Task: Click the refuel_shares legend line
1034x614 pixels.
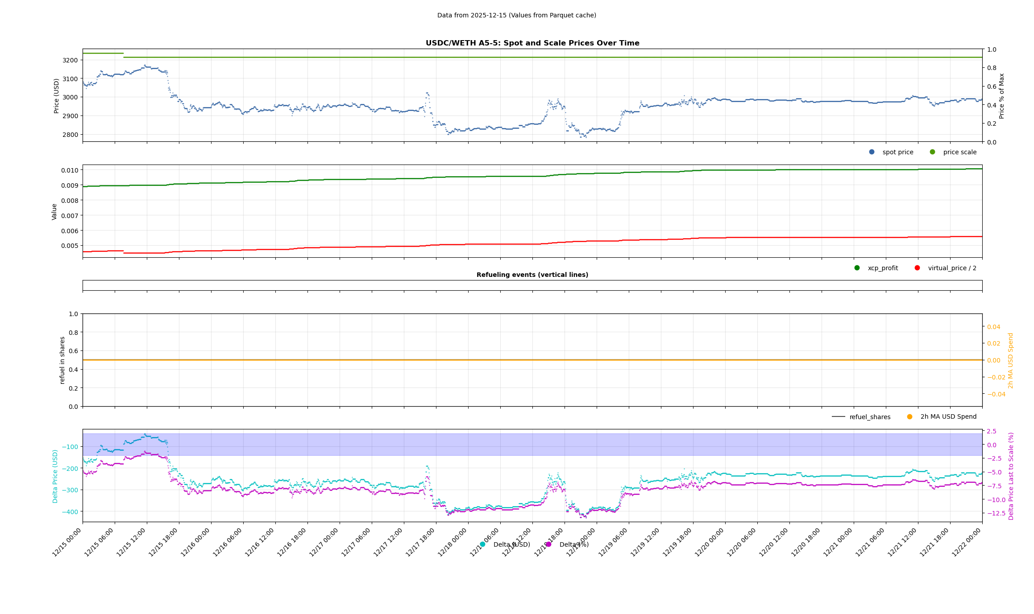Action: click(838, 417)
